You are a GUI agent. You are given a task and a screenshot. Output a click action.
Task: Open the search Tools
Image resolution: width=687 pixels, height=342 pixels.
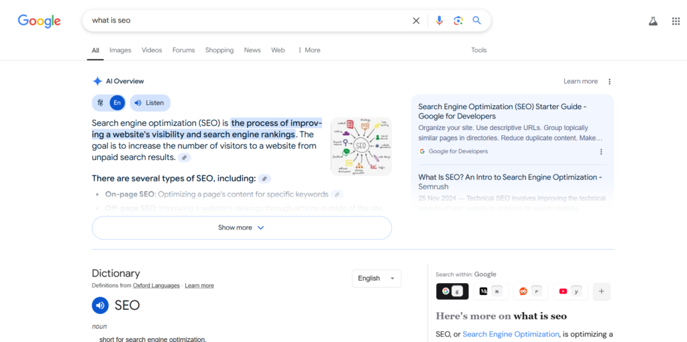479,50
